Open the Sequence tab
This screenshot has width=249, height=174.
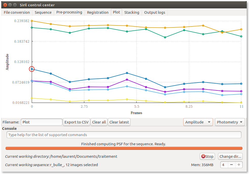pos(43,12)
